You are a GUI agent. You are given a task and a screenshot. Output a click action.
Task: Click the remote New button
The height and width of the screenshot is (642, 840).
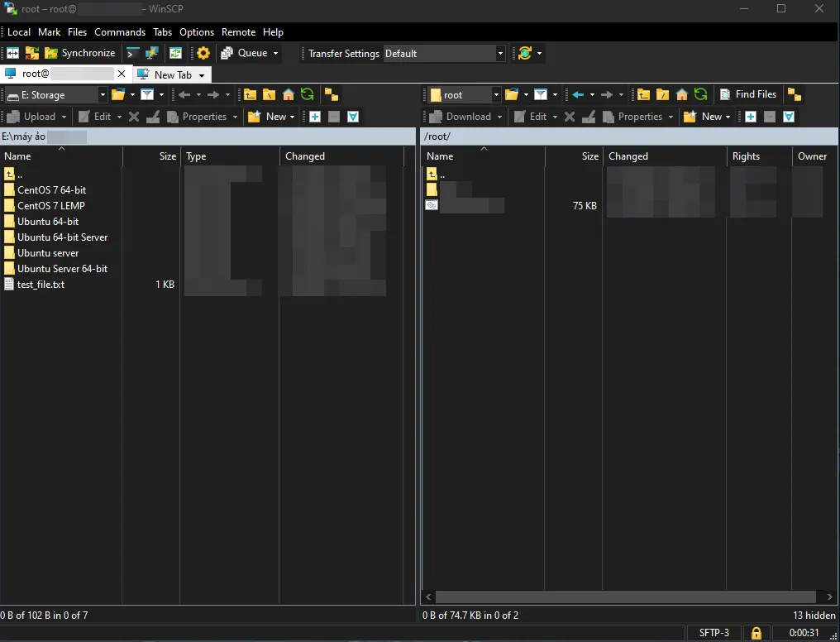707,117
